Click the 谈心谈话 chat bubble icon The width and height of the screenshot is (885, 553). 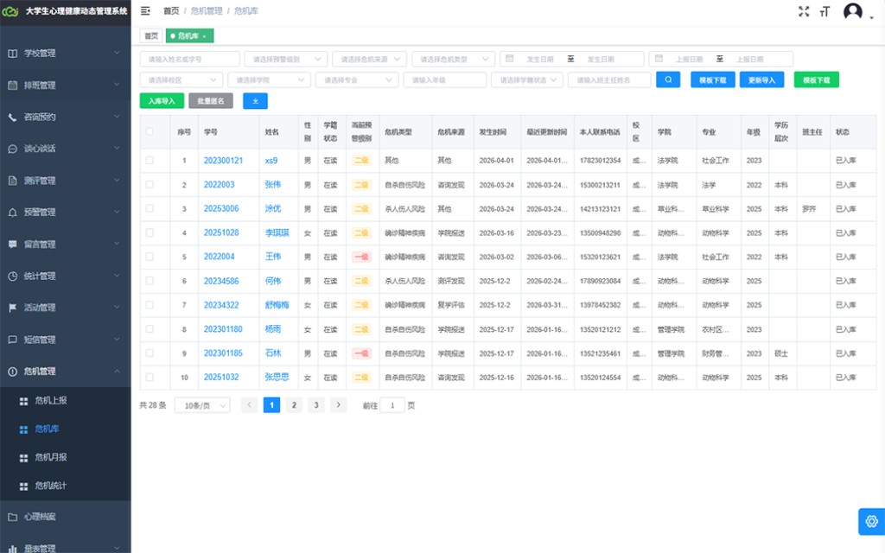point(12,149)
